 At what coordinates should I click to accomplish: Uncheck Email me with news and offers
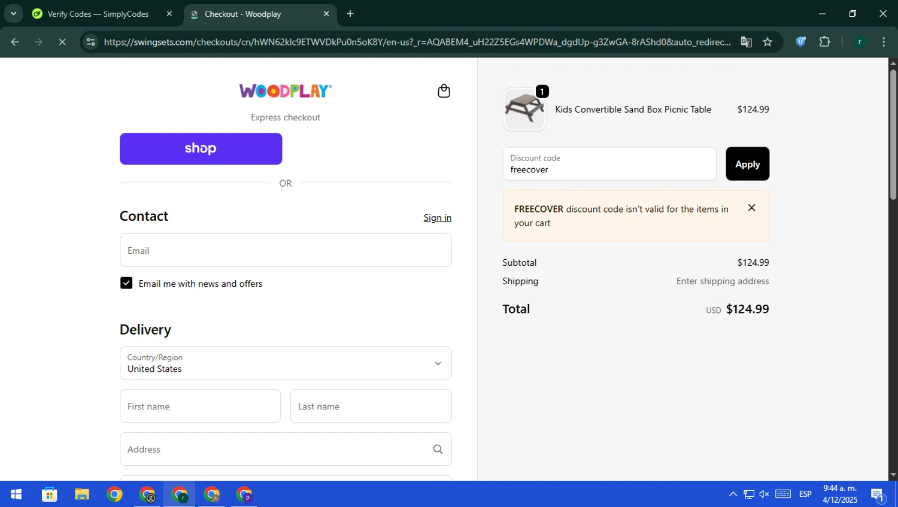click(126, 283)
